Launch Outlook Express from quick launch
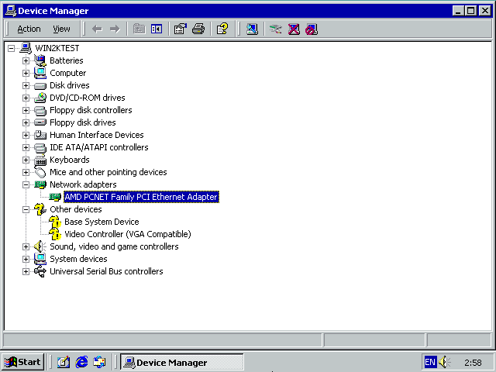This screenshot has width=496, height=372. (x=99, y=362)
